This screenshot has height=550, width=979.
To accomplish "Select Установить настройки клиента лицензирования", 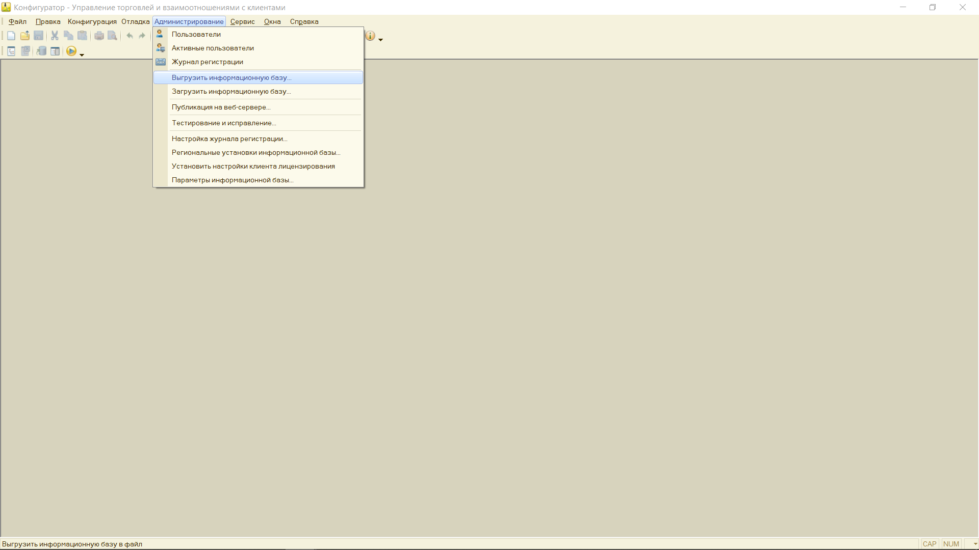I will coord(258,166).
